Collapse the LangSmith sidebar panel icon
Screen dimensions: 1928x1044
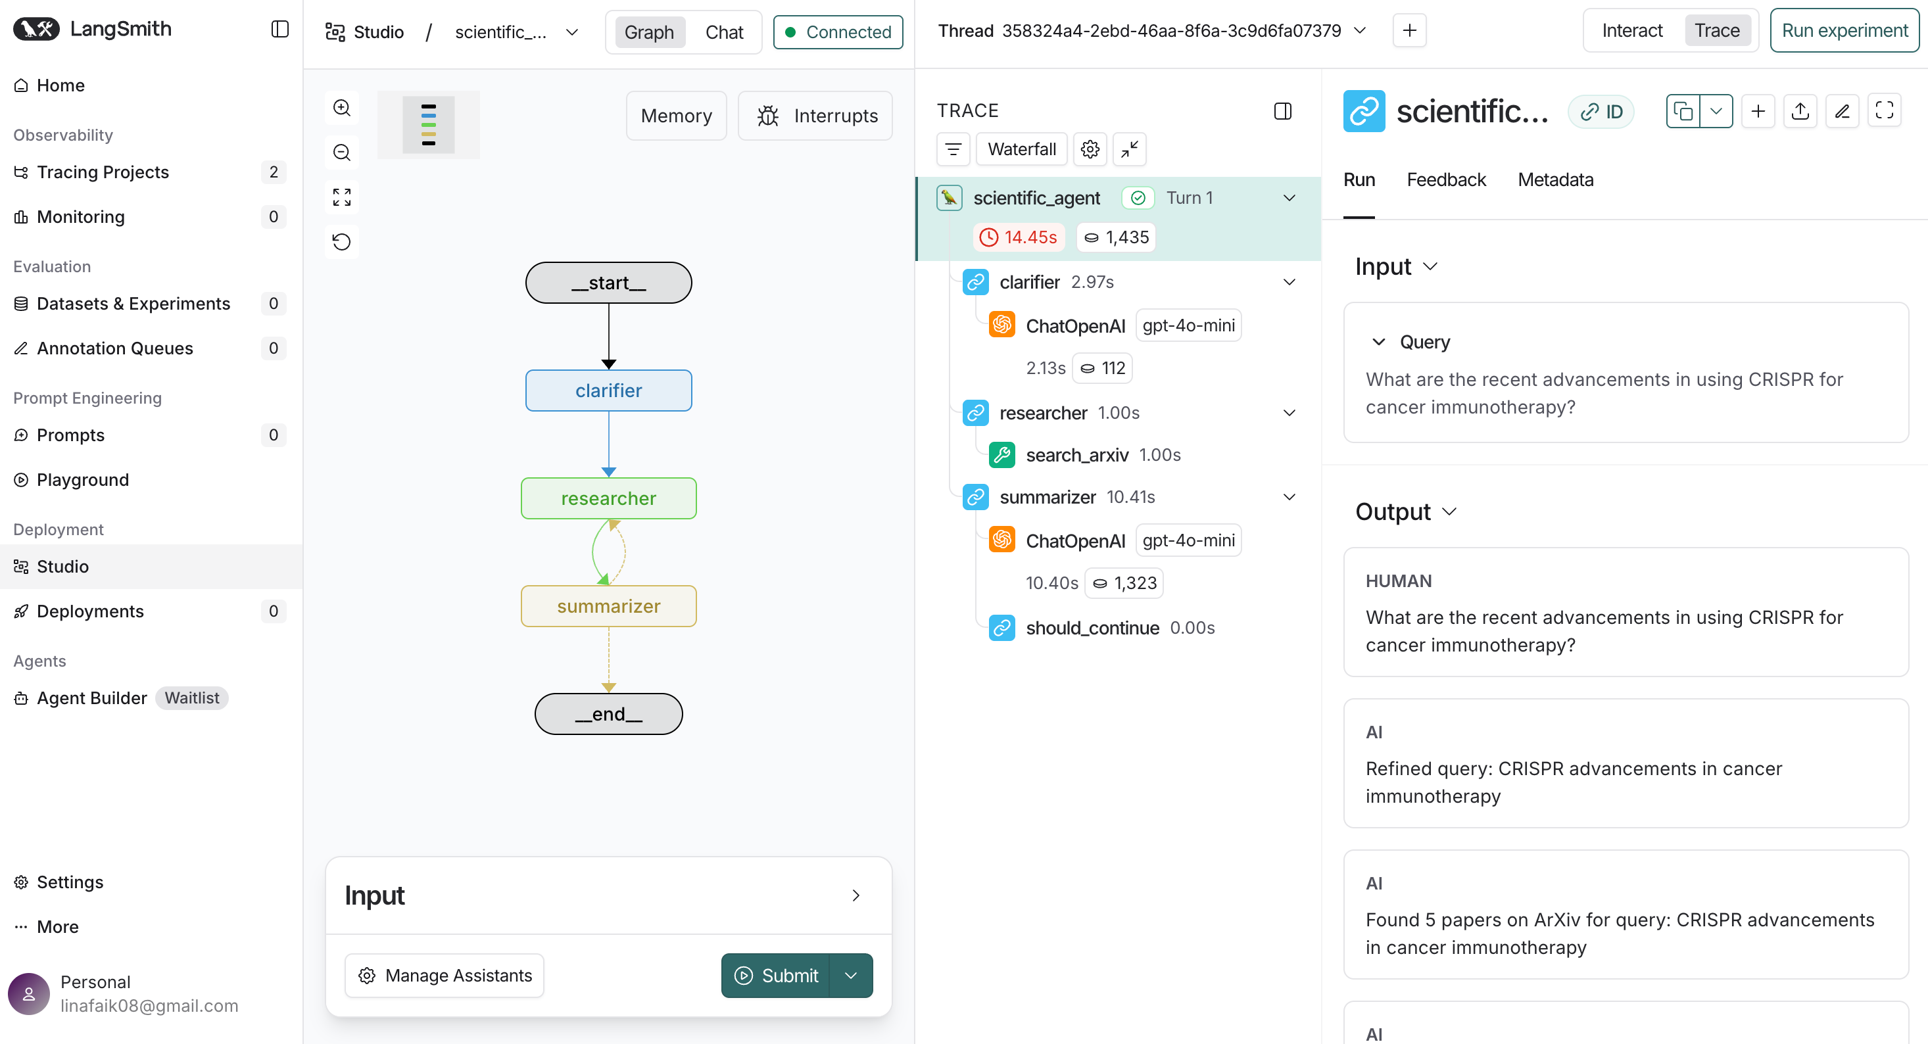pyautogui.click(x=280, y=29)
